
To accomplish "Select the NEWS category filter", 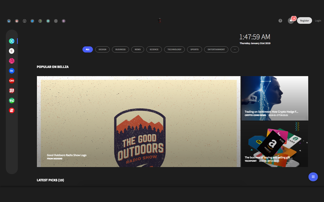I will tap(138, 49).
